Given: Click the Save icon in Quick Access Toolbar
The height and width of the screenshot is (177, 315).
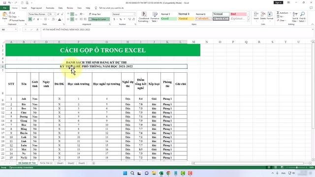Looking at the screenshot, I should [4, 3].
